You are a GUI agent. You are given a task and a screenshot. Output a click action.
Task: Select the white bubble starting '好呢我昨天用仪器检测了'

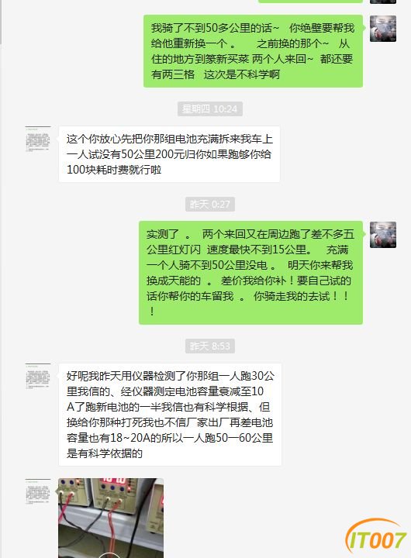click(x=170, y=415)
